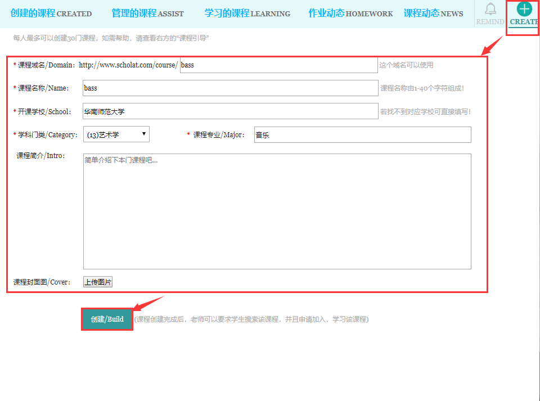The image size is (540, 401).
Task: Focus the 课程域名 Domain input field
Action: click(278, 65)
